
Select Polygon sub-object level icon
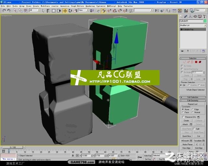click(196, 62)
